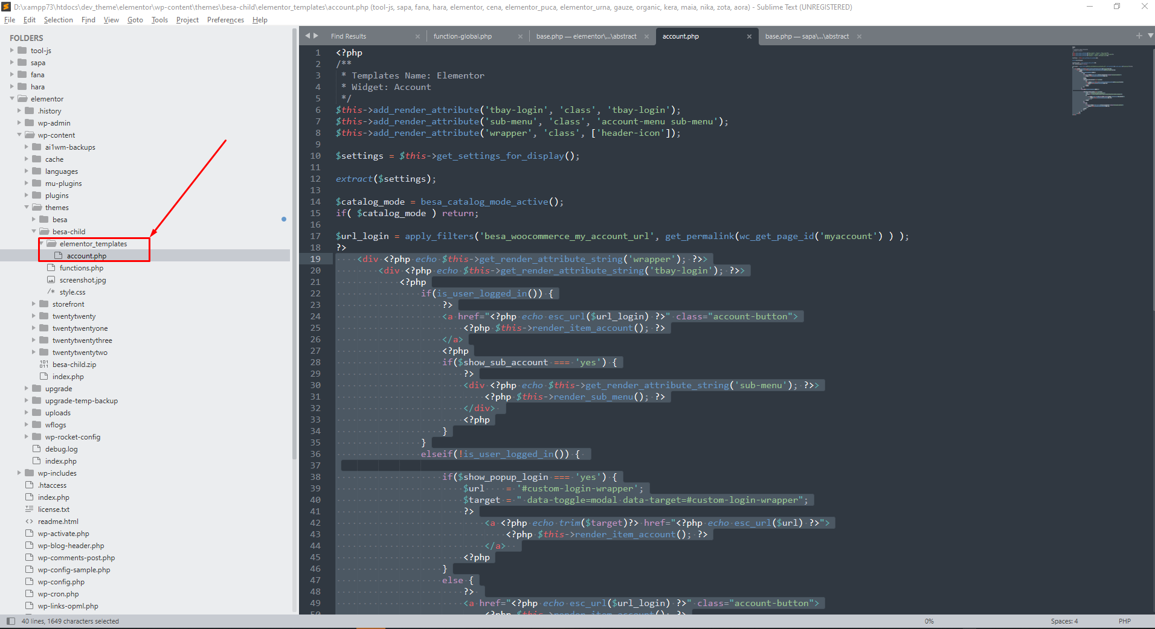The image size is (1155, 629).
Task: Close the base.php sapa abstract tab
Action: [x=859, y=36]
